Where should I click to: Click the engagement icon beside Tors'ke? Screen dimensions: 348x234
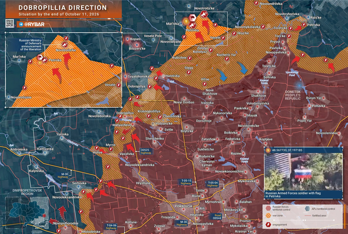coord(289,36)
